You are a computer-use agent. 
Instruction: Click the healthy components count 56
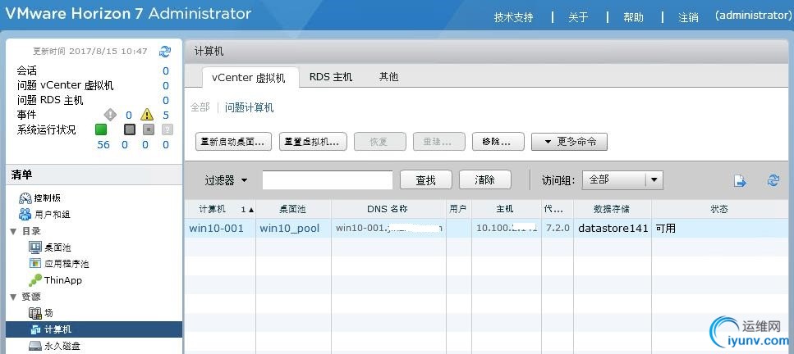click(x=103, y=145)
